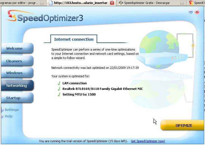Click page icon on 103.hostx tab

click(x=51, y=3)
